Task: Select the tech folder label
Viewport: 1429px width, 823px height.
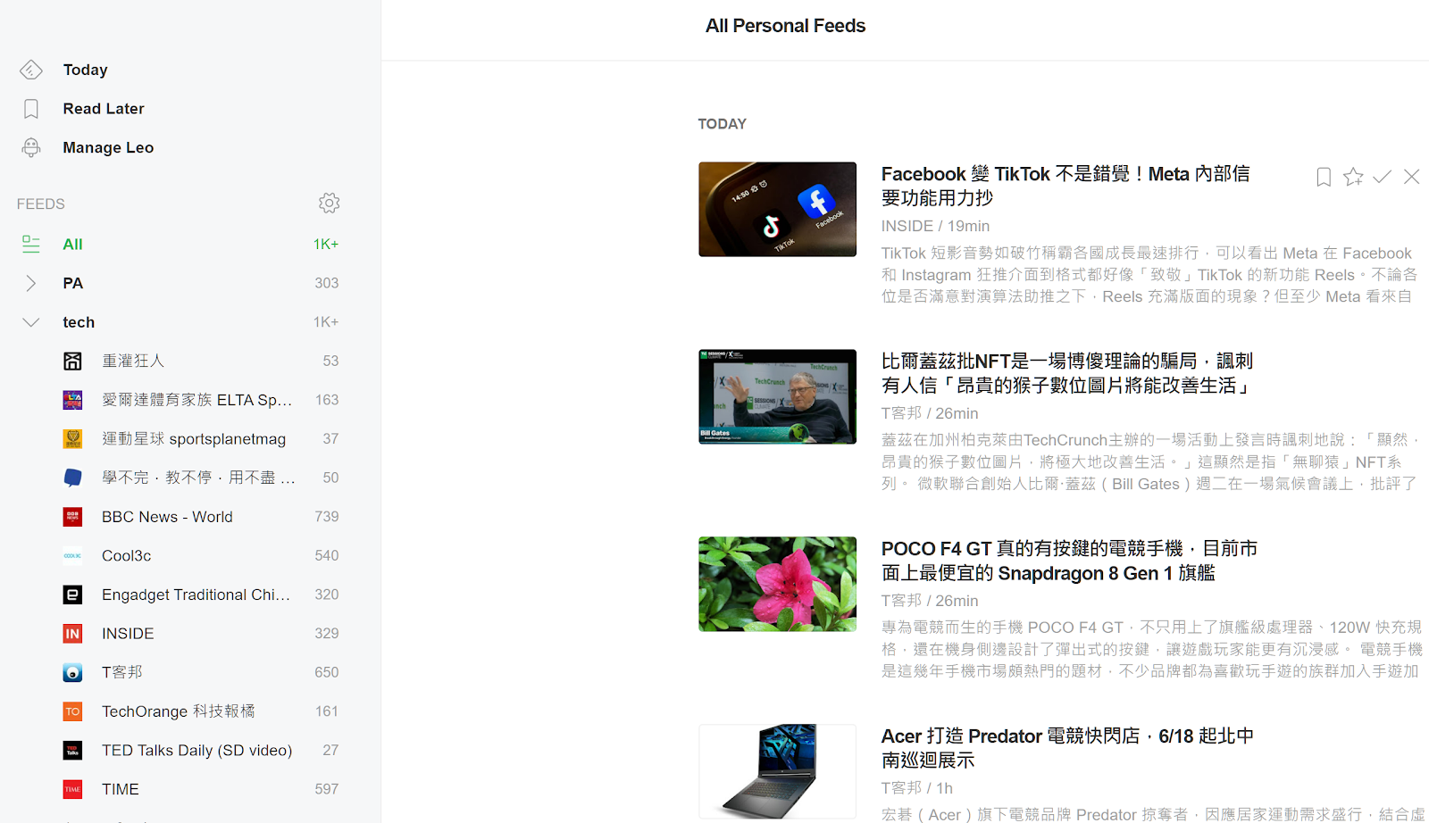Action: pyautogui.click(x=79, y=322)
